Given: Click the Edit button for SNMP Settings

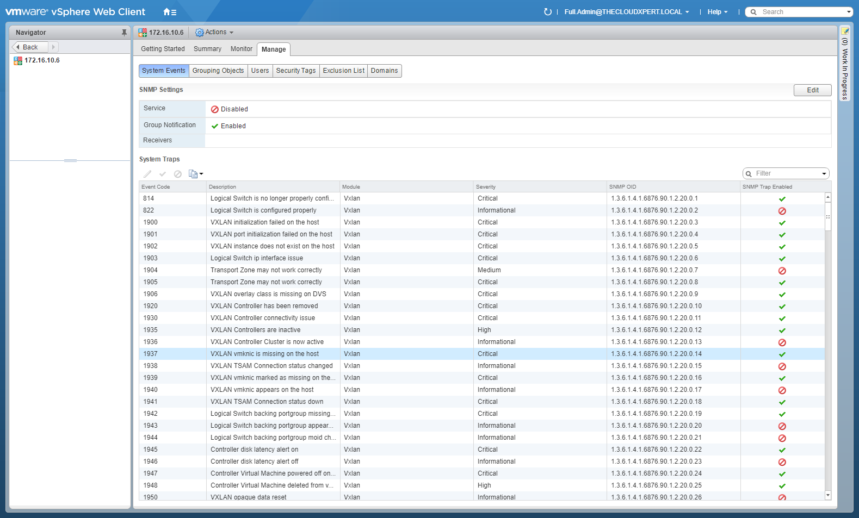Looking at the screenshot, I should 812,90.
